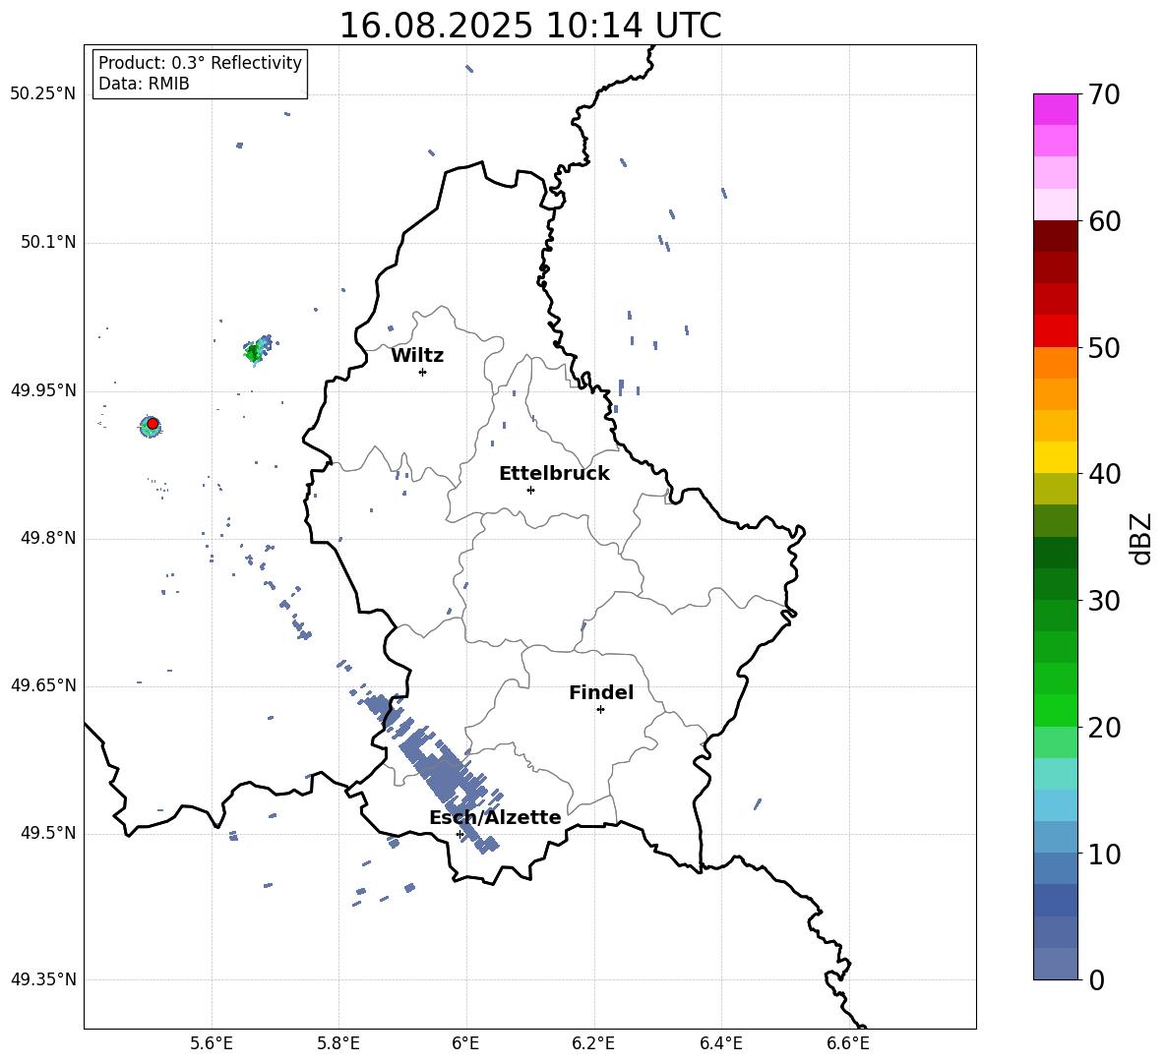Pick the orange swatch just below 50 dBZ
This screenshot has height=1063, width=1165.
pos(1055,363)
